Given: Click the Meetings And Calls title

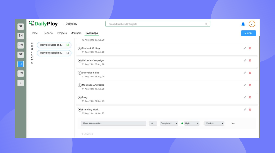Looking at the screenshot, I should pyautogui.click(x=93, y=85).
